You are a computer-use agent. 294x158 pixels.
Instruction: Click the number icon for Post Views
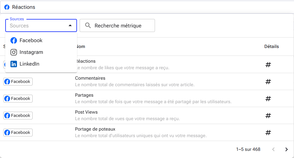[x=268, y=116]
